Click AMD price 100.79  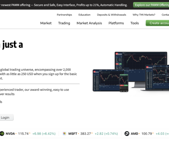pyautogui.click(x=147, y=134)
